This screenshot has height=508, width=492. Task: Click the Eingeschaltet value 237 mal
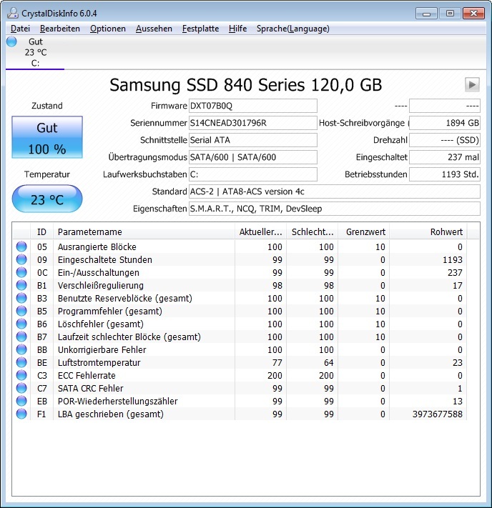(x=445, y=157)
